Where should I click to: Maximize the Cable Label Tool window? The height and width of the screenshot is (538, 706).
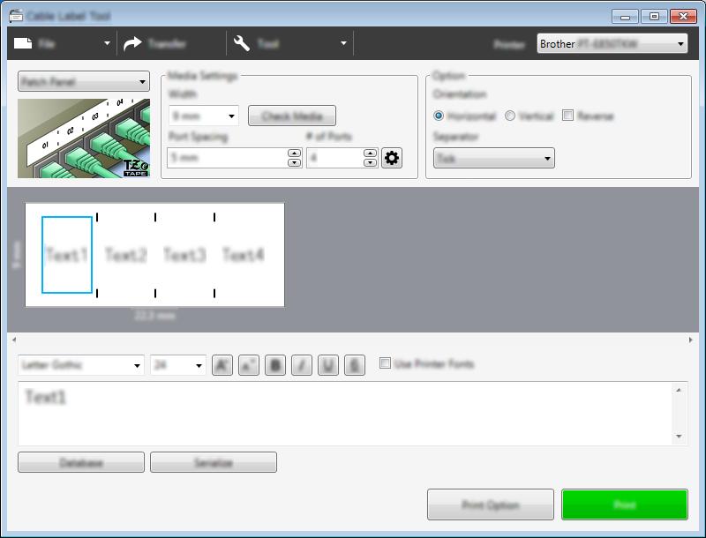point(654,17)
